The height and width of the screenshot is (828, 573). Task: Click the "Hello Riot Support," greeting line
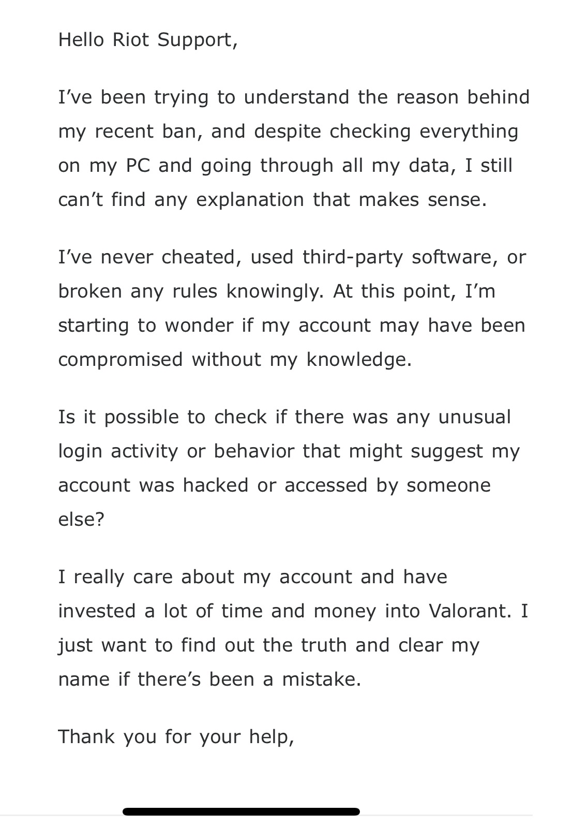click(148, 39)
